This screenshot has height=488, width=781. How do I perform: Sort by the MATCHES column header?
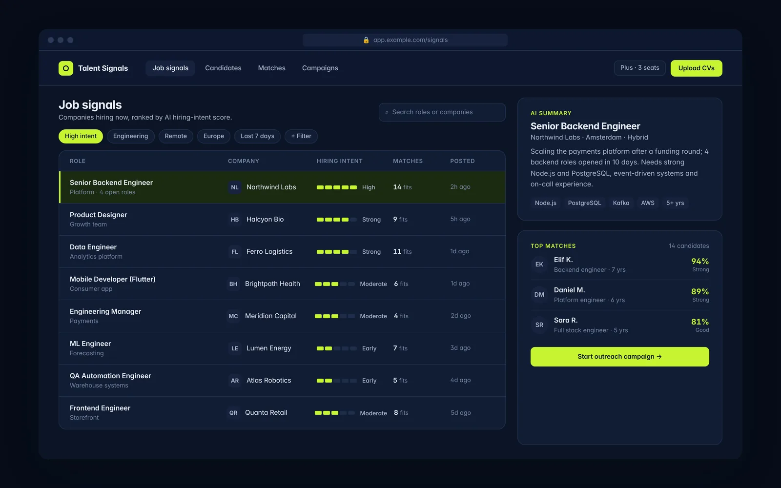408,161
